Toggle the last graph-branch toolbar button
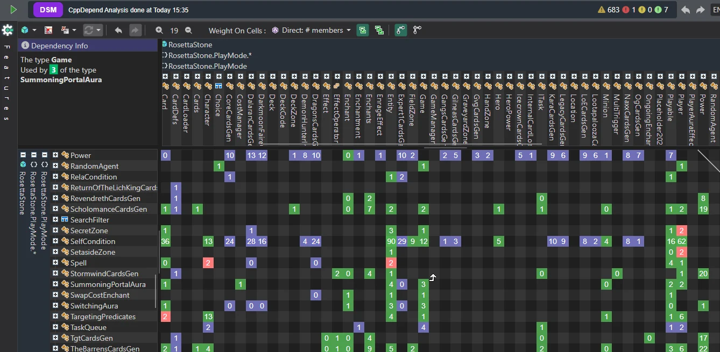Screen dimensions: 720x352 point(417,30)
